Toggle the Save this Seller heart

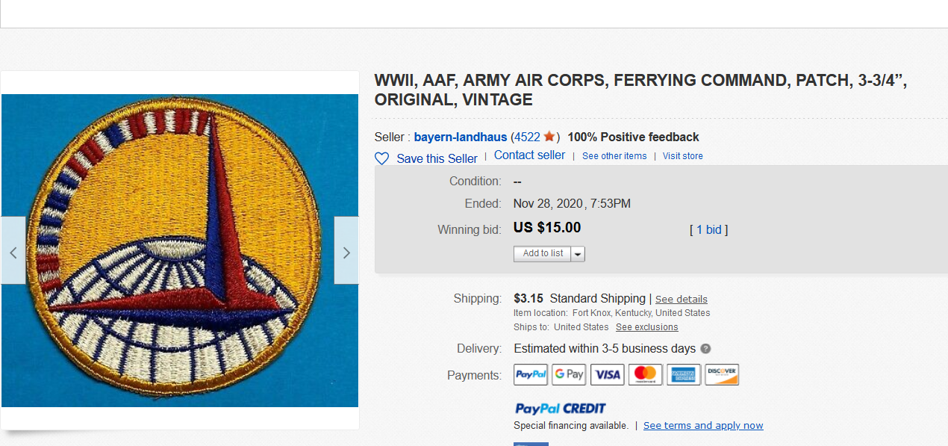click(381, 158)
